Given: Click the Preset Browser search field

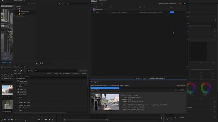Looking at the screenshot, I should 56,70.
